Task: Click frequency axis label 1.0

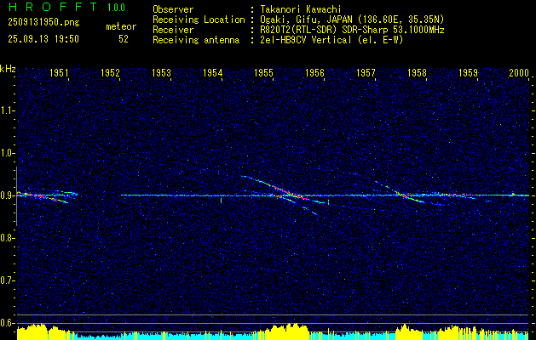Action: click(6, 153)
